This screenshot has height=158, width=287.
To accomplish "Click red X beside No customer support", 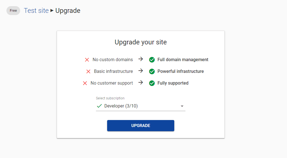I will (85, 83).
